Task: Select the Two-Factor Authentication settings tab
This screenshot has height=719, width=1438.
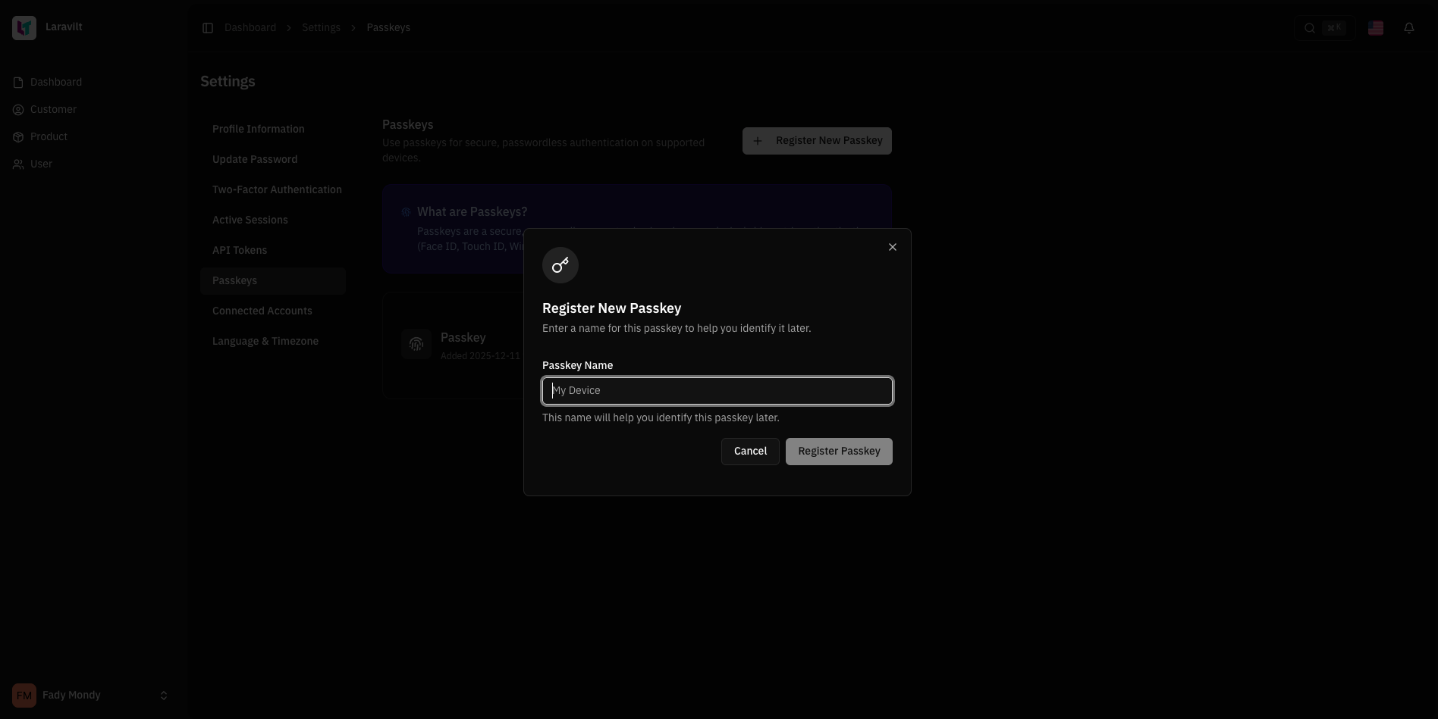Action: [277, 189]
